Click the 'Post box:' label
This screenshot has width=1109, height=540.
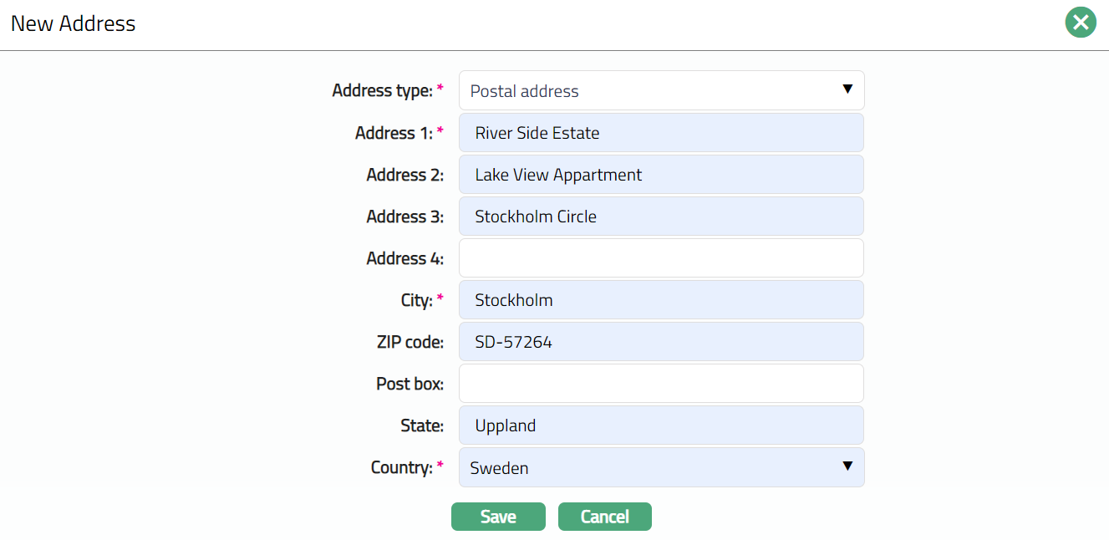pyautogui.click(x=410, y=384)
